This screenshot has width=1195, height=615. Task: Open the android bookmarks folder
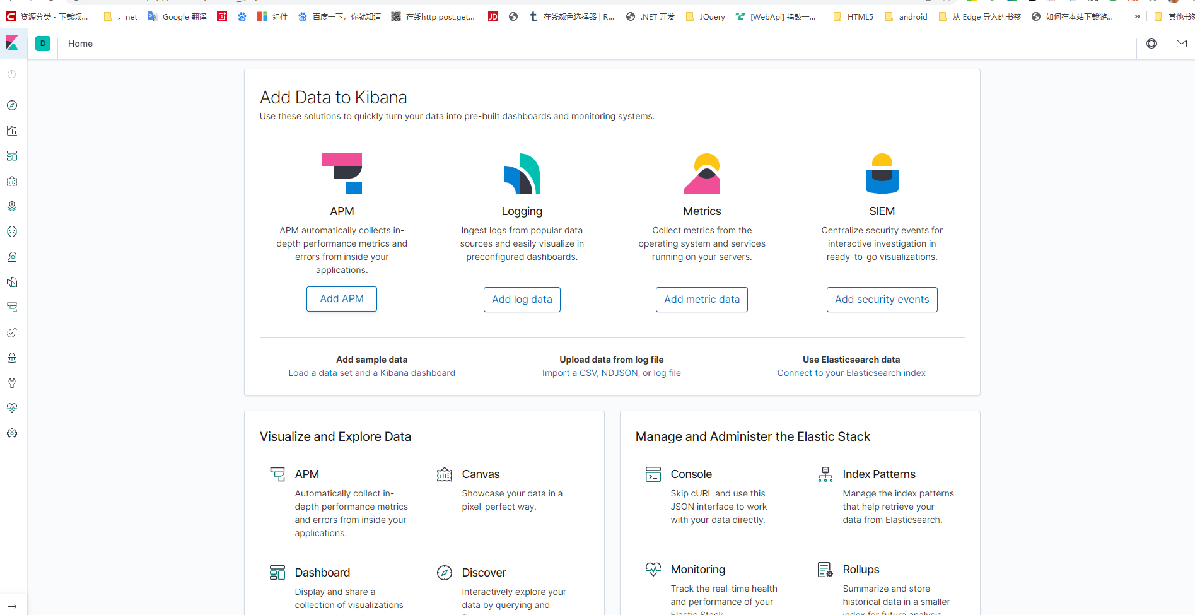tap(906, 16)
